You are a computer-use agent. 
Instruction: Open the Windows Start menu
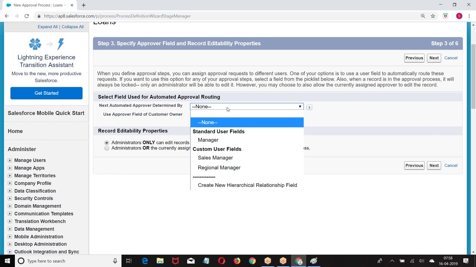pyautogui.click(x=7, y=261)
